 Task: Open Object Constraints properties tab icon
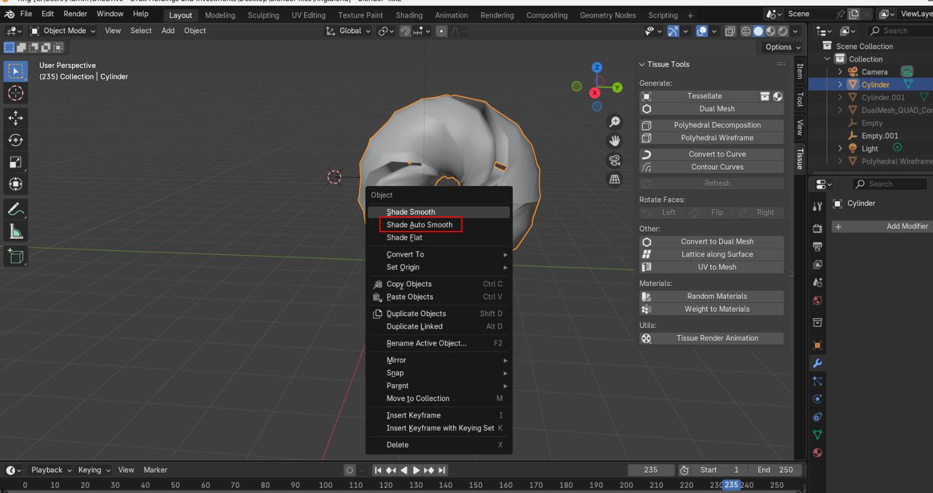tap(818, 417)
